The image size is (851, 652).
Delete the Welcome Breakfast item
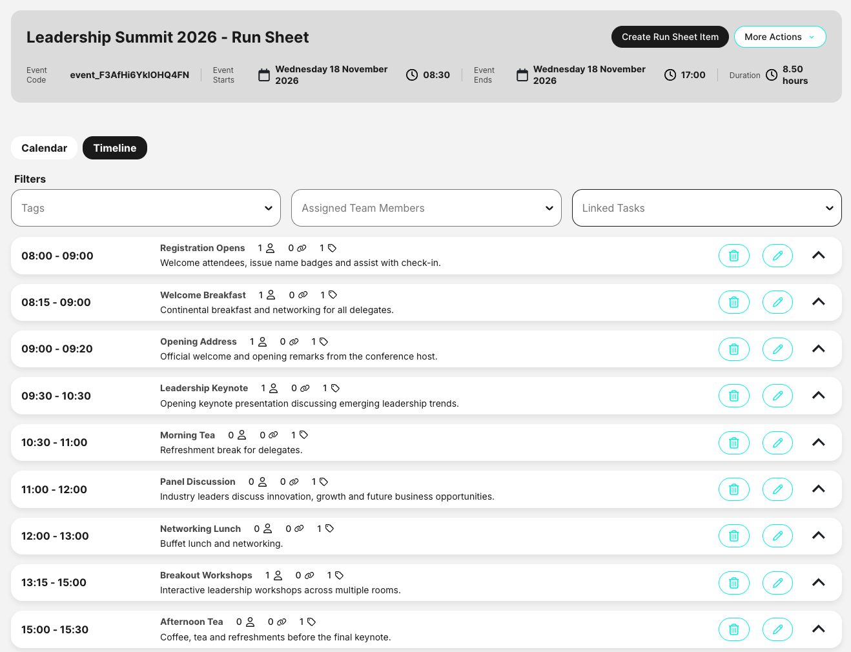pyautogui.click(x=733, y=302)
